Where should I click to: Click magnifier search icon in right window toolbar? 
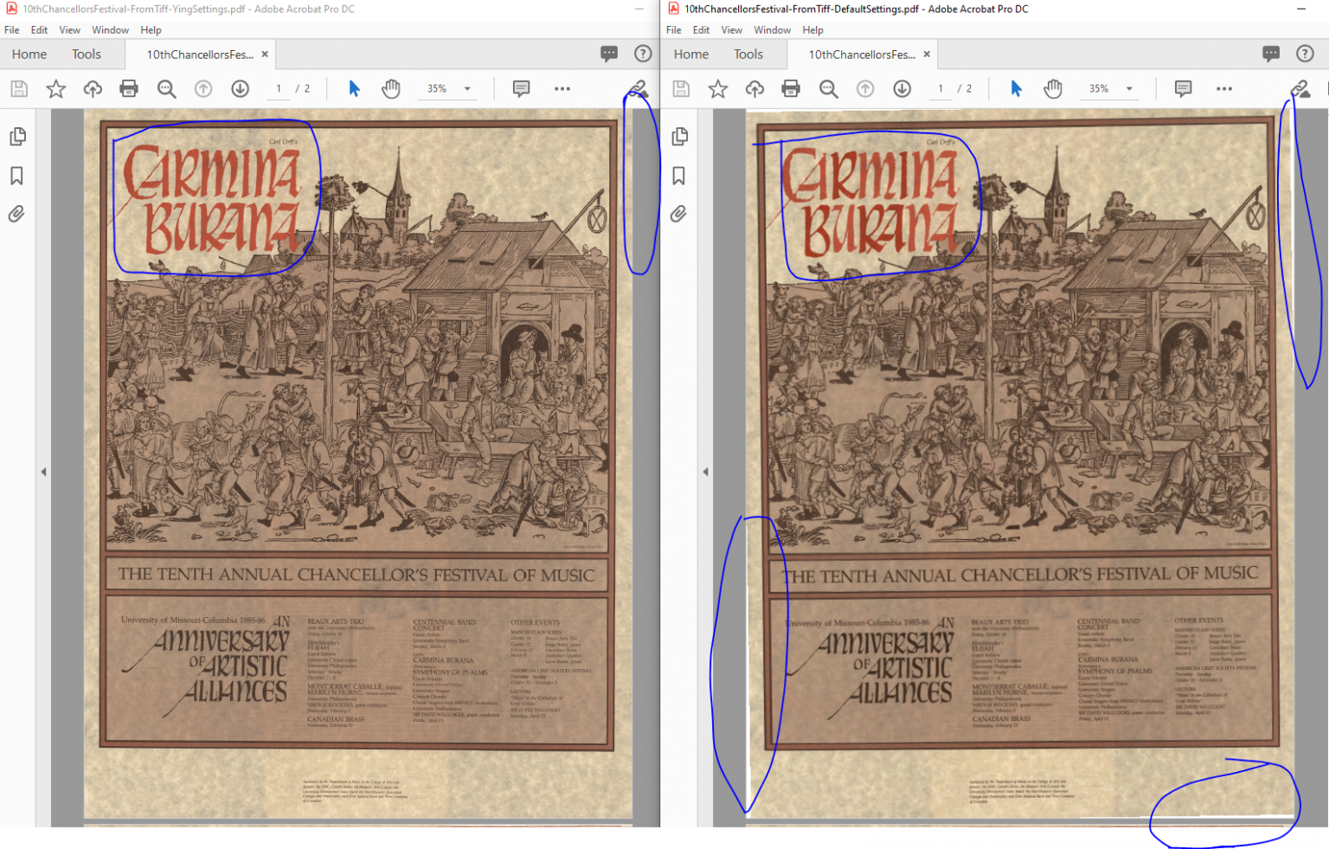[x=828, y=88]
